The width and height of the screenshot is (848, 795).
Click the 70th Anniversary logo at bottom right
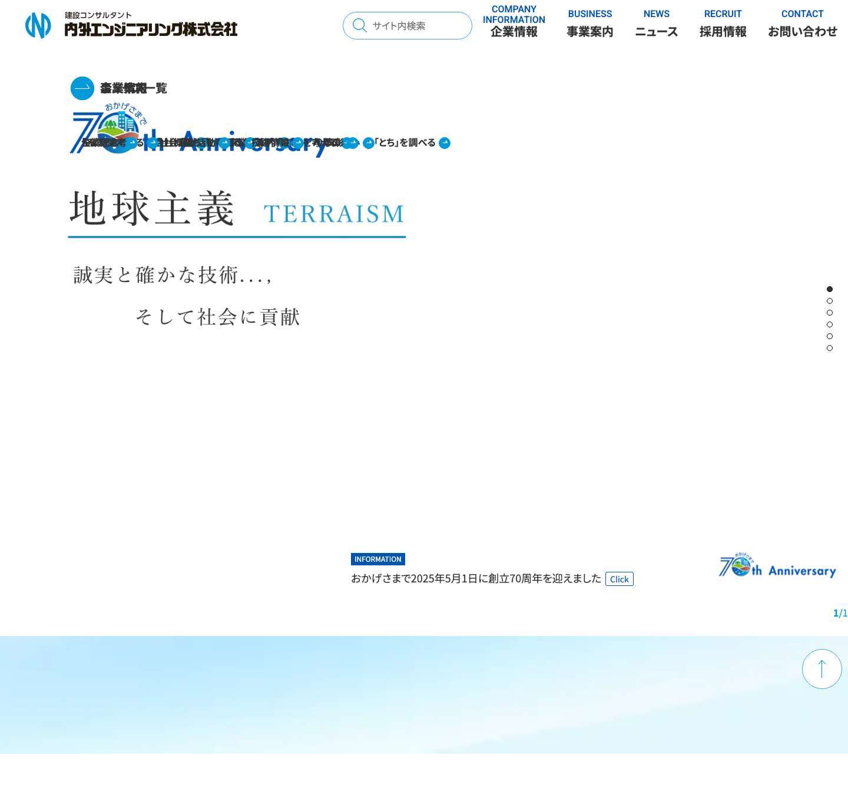click(777, 567)
